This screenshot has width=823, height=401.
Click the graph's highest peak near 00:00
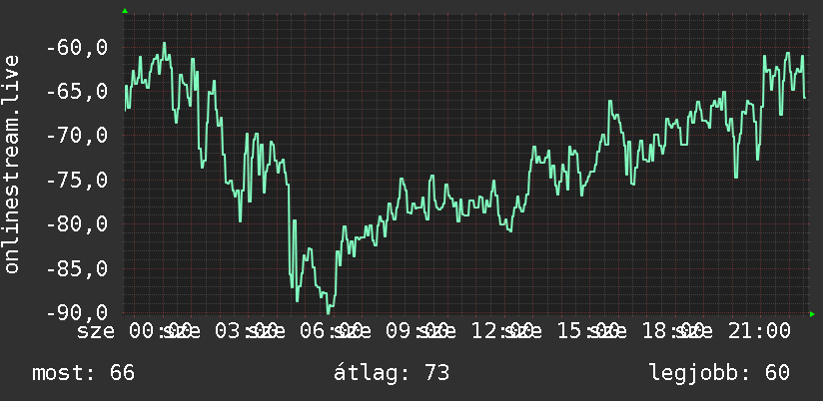pos(164,44)
